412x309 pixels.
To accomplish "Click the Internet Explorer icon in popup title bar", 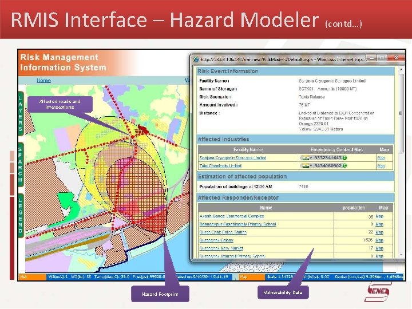I will pyautogui.click(x=196, y=60).
